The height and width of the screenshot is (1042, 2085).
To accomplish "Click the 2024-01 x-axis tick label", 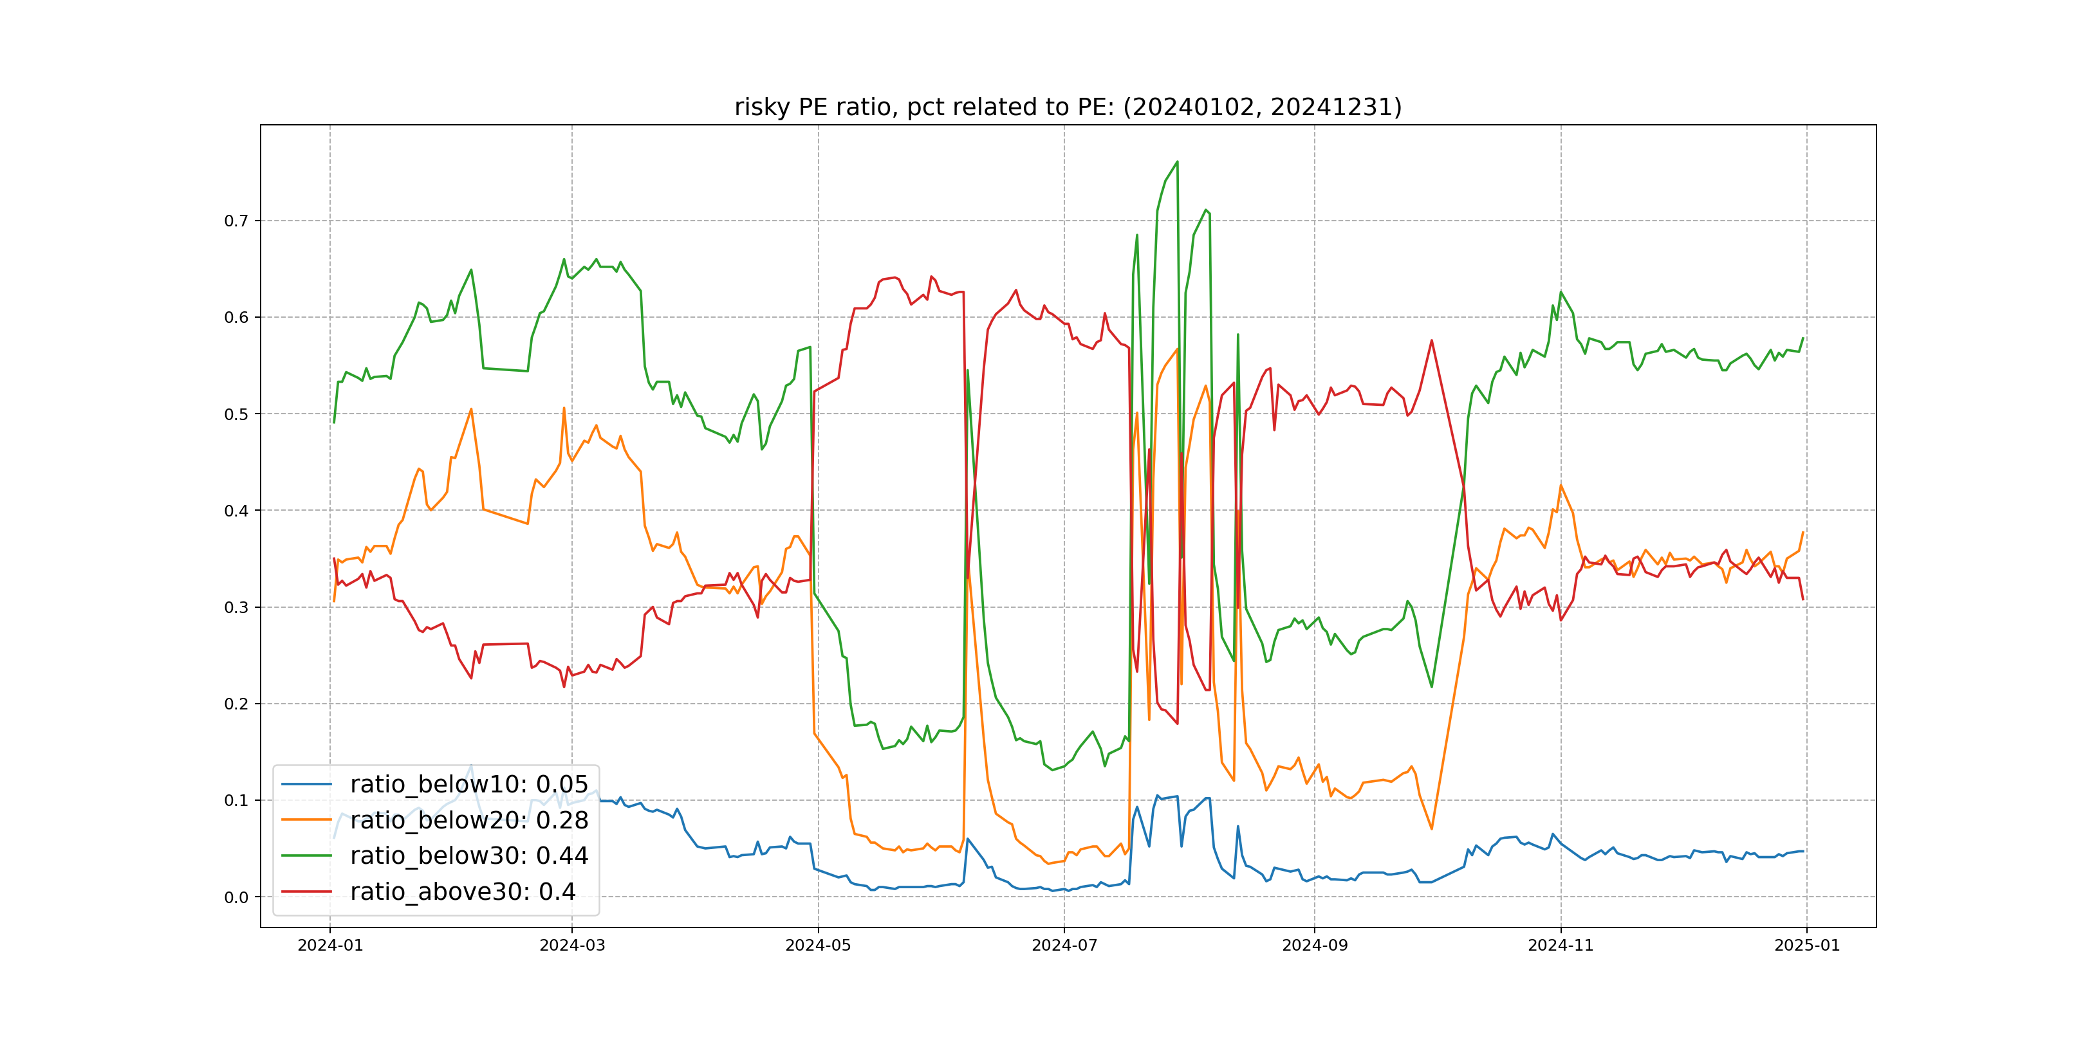I will [x=330, y=945].
